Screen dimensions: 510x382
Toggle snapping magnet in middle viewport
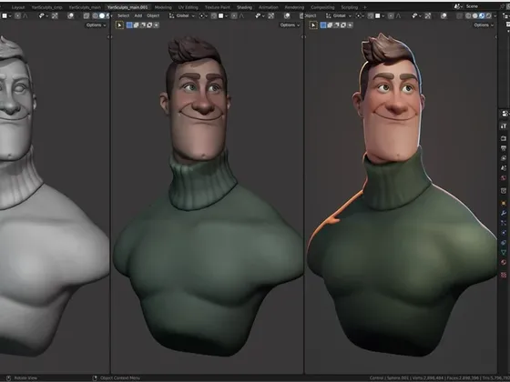coord(214,15)
